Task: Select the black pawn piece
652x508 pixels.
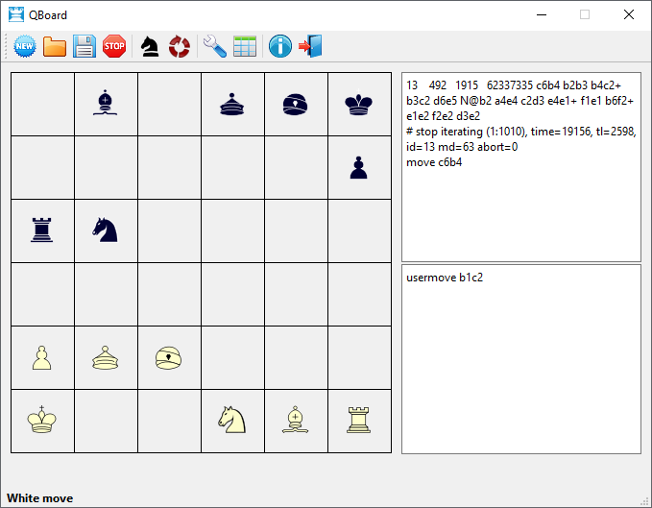Action: coord(358,167)
